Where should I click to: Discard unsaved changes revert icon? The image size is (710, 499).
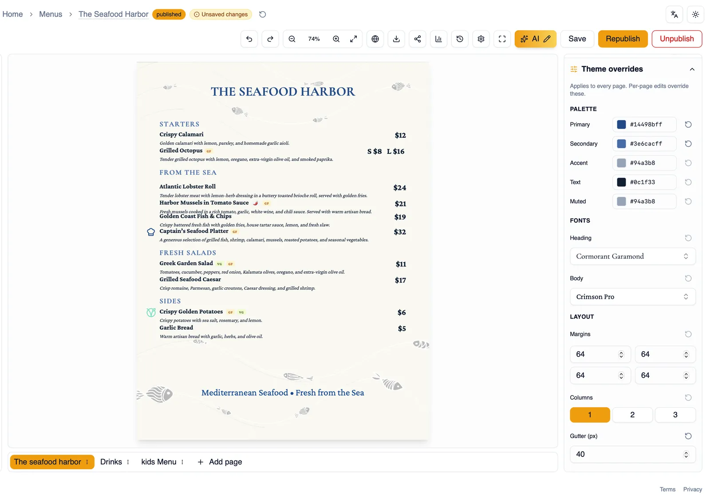tap(263, 14)
